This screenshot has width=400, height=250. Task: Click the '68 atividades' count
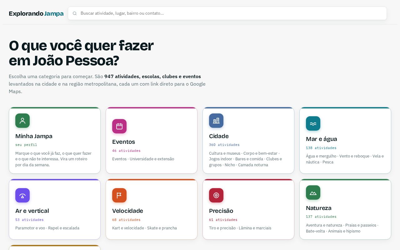pyautogui.click(x=126, y=220)
